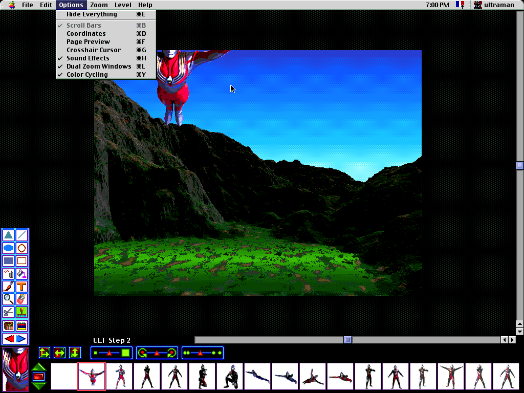Click the vertical scrollbar down arrow
This screenshot has width=524, height=393.
520,332
